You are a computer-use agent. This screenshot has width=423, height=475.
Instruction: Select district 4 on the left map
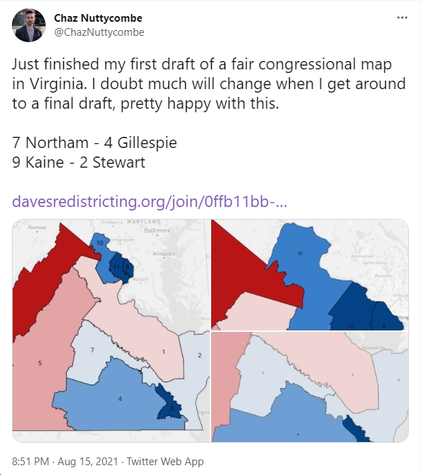click(120, 399)
